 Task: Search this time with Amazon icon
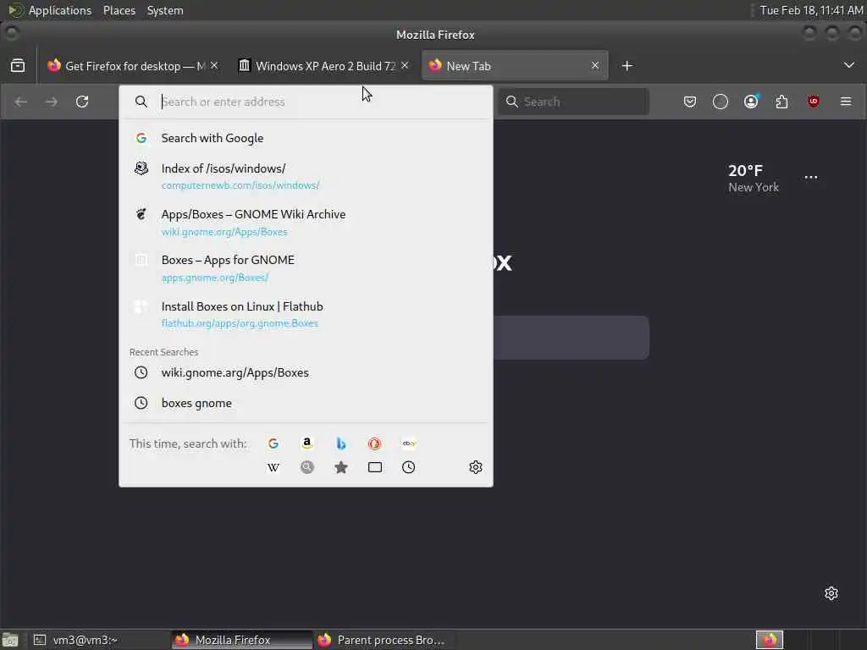click(x=306, y=443)
